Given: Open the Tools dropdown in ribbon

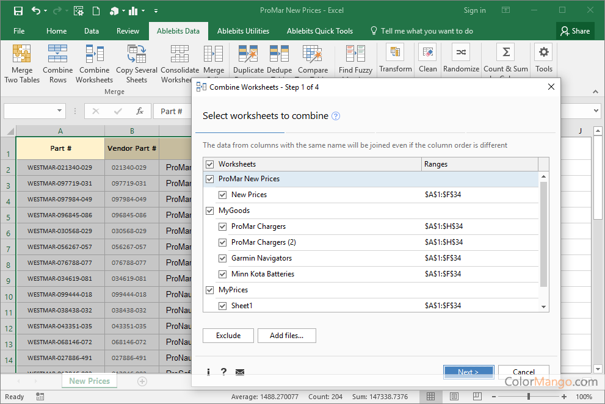Looking at the screenshot, I should coord(543,59).
